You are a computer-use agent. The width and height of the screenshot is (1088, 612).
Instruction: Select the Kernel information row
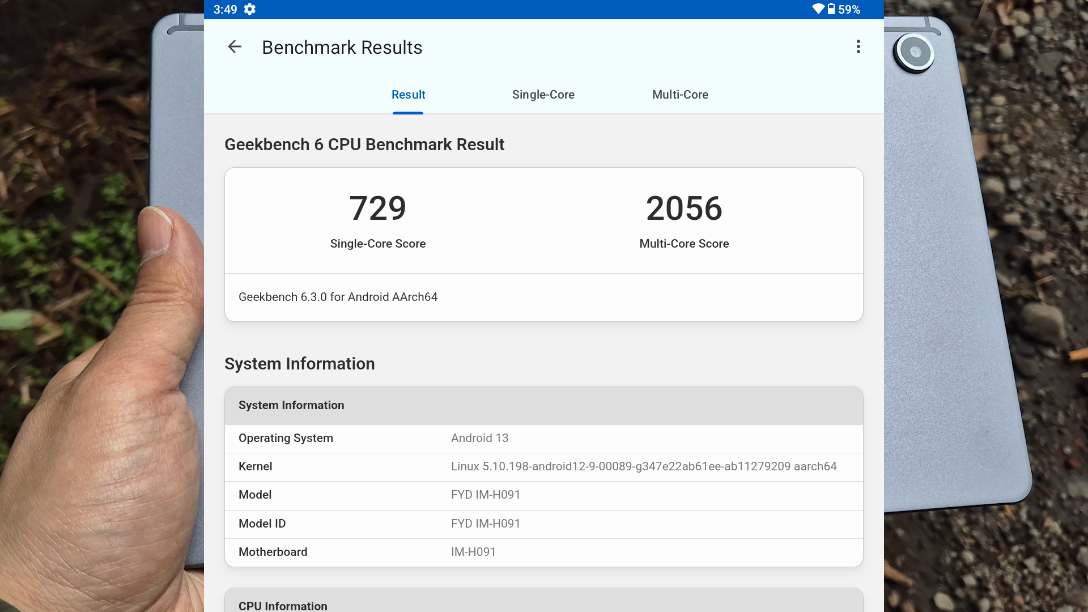coord(543,466)
